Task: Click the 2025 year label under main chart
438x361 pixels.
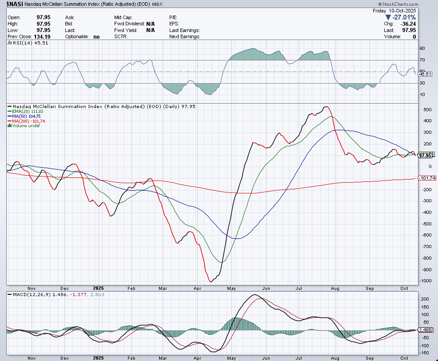Action: pos(98,288)
